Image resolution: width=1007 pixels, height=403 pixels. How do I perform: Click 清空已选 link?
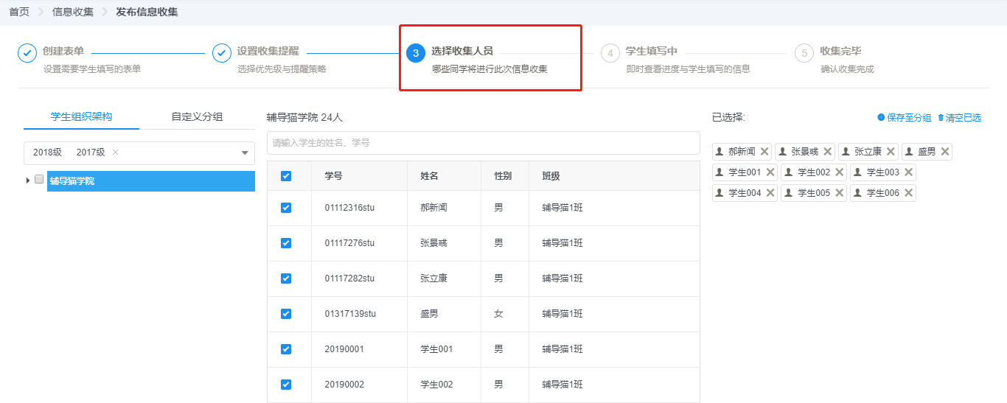click(959, 118)
